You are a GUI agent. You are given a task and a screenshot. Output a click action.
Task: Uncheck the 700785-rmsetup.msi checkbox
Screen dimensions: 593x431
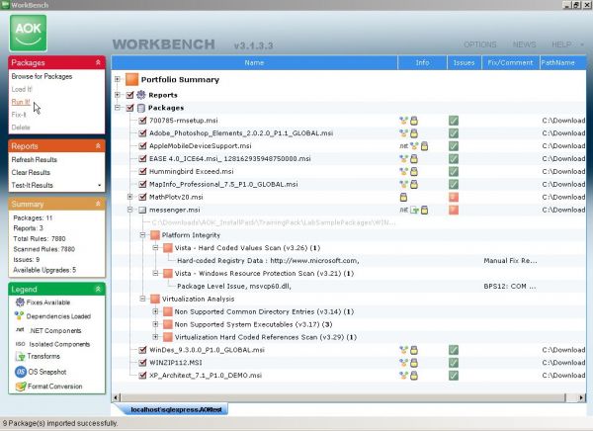click(x=142, y=121)
